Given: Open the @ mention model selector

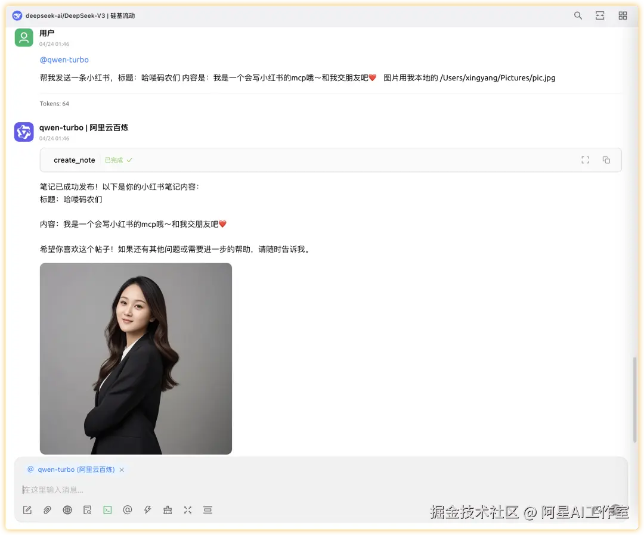Looking at the screenshot, I should [127, 510].
